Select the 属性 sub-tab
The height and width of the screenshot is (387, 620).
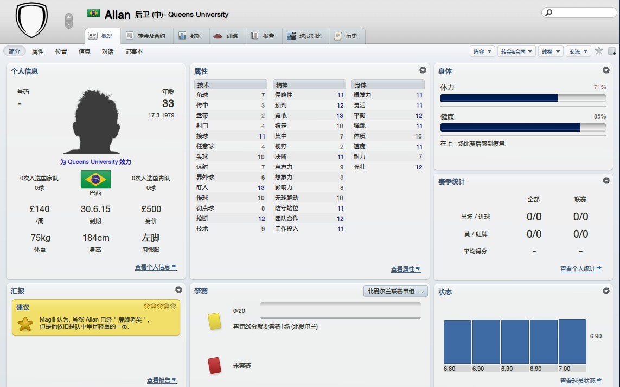37,51
